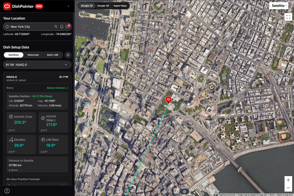
Task: Click the 04:11 PM (Now) time label
Action: (42, 96)
